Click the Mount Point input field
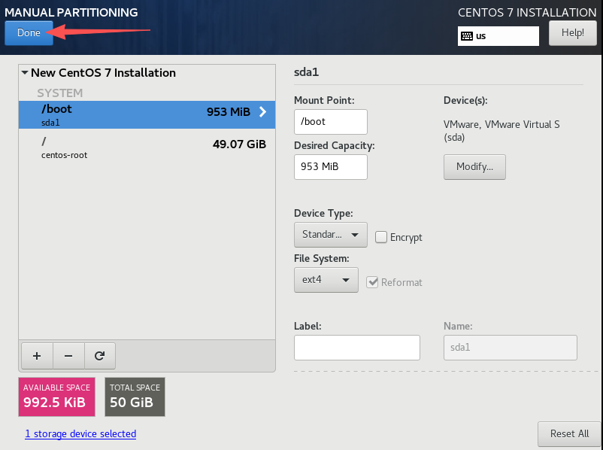This screenshot has width=603, height=450. [x=330, y=122]
